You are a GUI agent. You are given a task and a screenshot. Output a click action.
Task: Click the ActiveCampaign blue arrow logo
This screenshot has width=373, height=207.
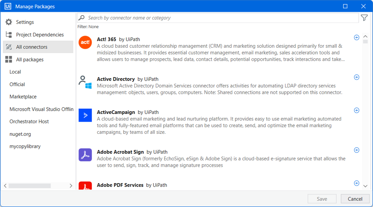(85, 115)
